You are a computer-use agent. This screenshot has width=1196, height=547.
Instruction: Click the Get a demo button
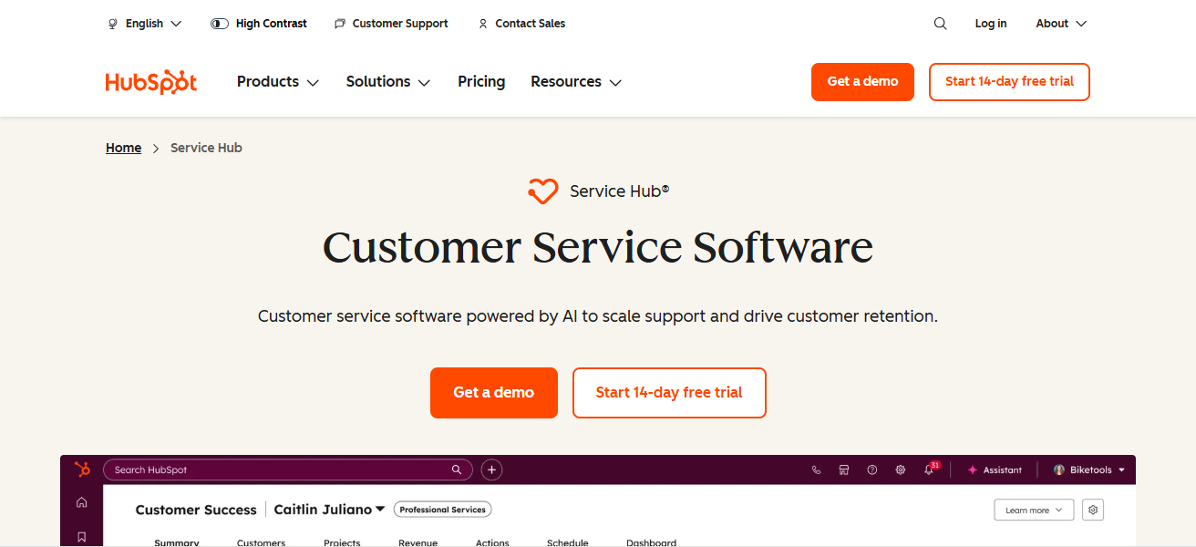coord(493,392)
